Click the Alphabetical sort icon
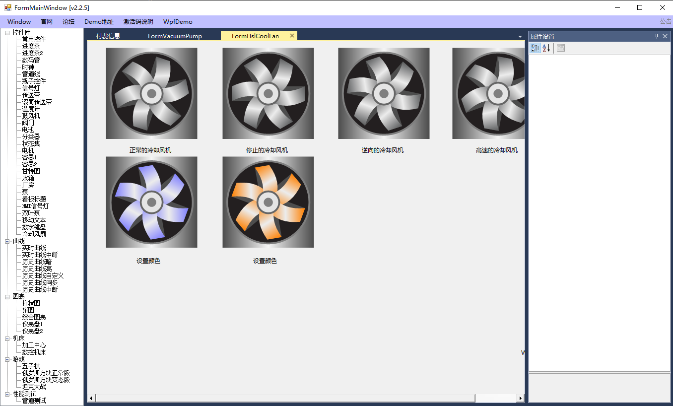 coord(546,48)
